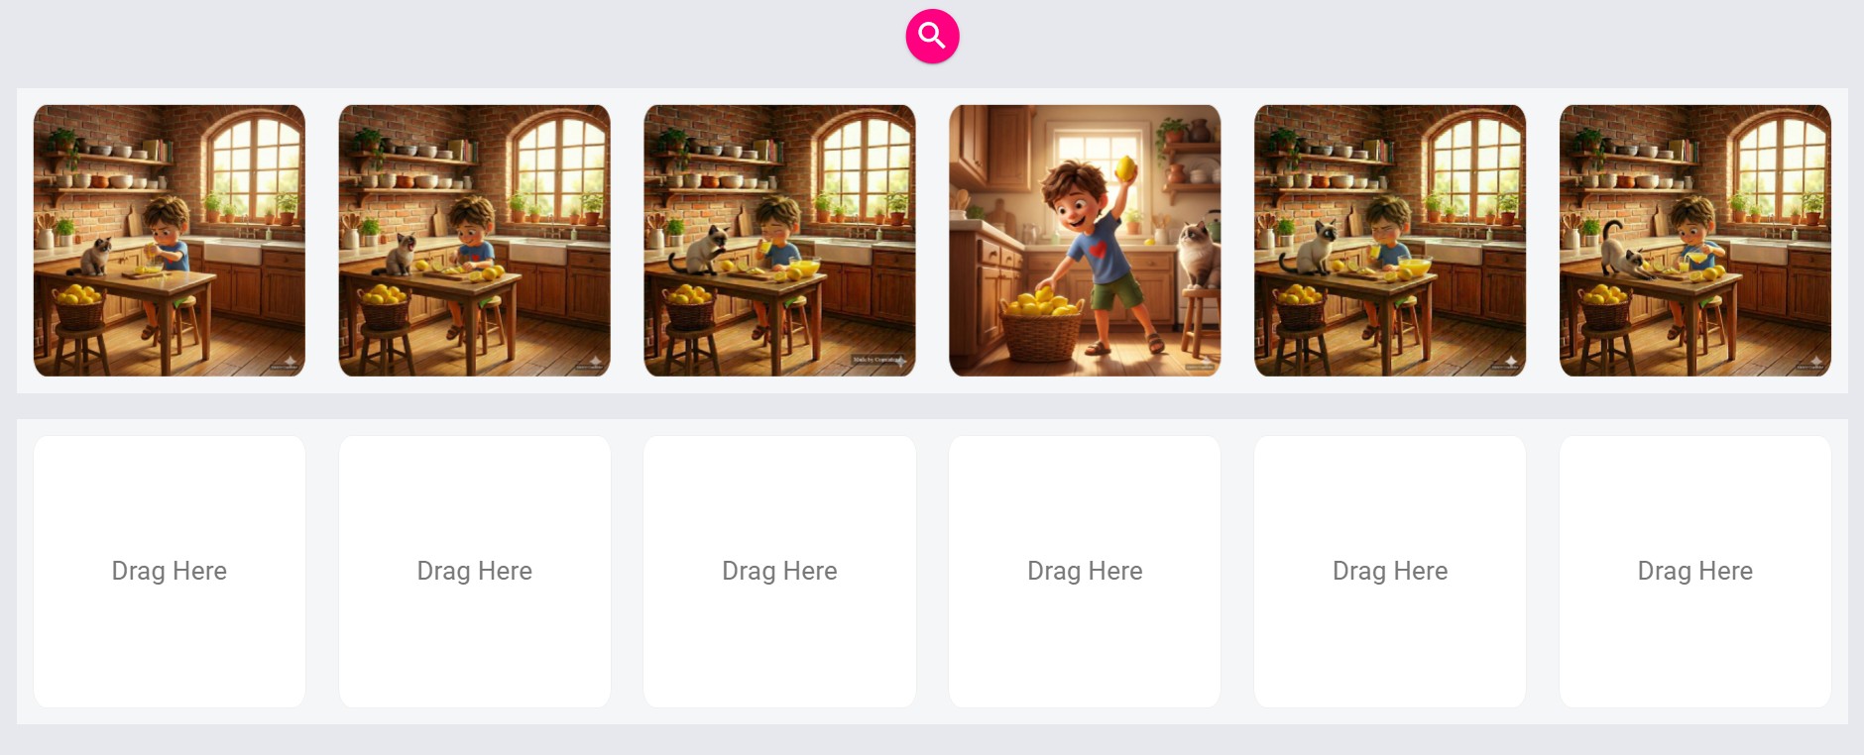Screen dimensions: 1864x755
Task: Select image of boy squeezing lemon into bowl
Action: [170, 241]
